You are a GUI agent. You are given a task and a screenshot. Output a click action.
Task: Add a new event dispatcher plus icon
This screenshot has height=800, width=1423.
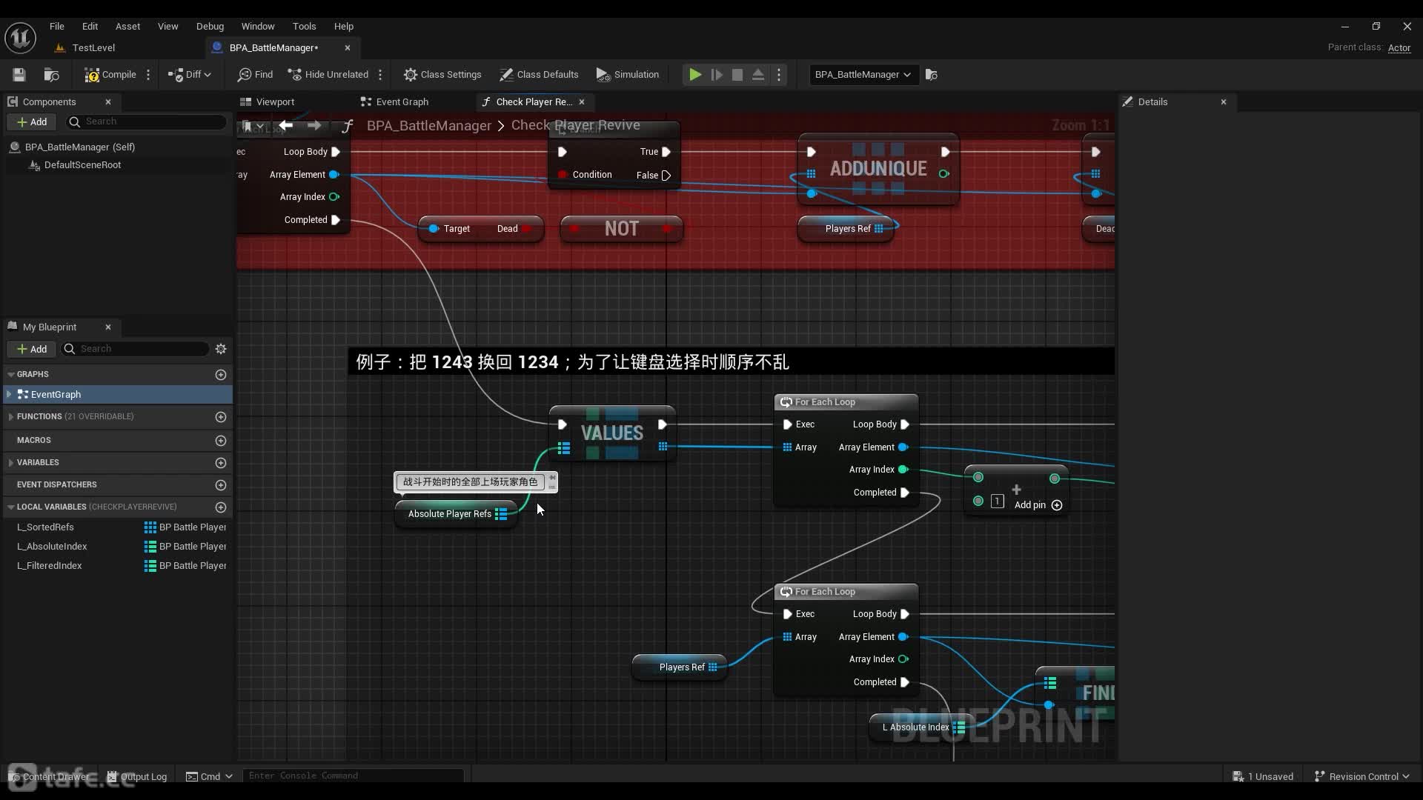(x=221, y=484)
